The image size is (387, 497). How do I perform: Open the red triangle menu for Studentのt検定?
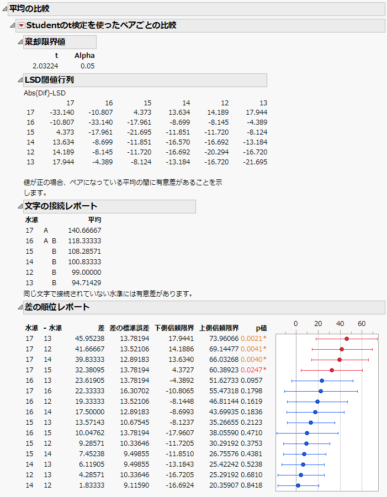21,25
